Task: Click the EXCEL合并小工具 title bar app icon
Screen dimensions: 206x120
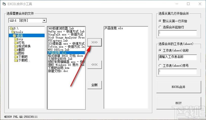Action: point(4,4)
